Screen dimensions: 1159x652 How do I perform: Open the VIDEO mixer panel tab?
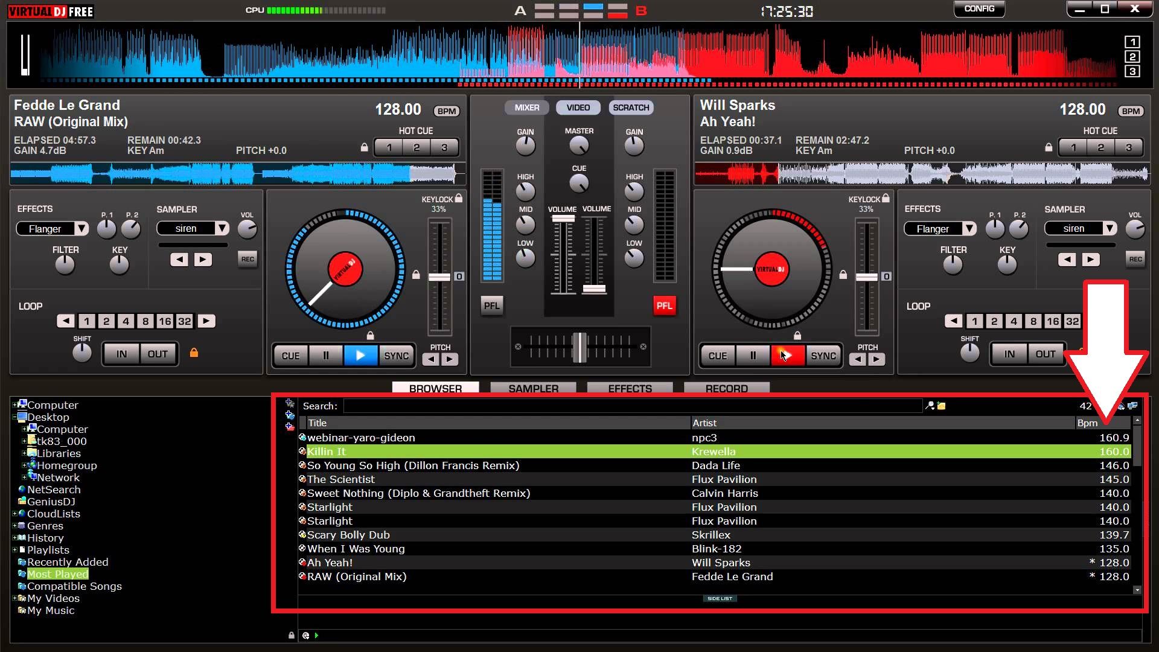(x=578, y=107)
